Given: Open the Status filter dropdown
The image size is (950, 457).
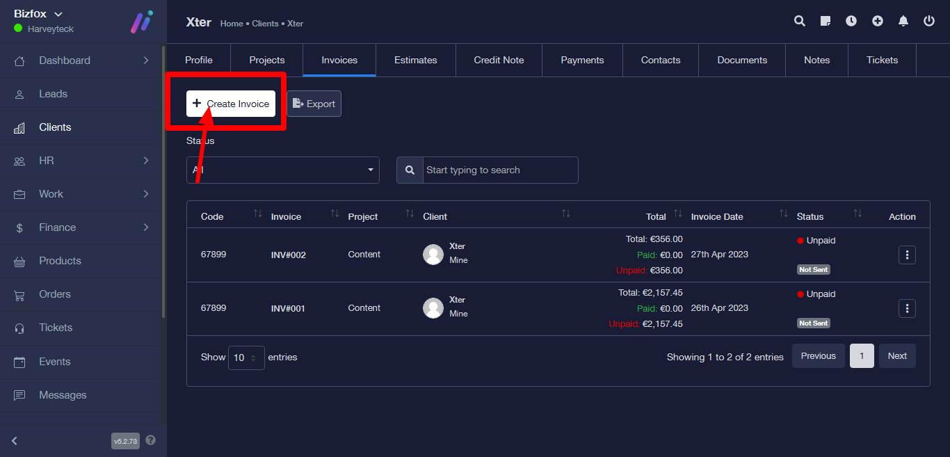Looking at the screenshot, I should [282, 170].
